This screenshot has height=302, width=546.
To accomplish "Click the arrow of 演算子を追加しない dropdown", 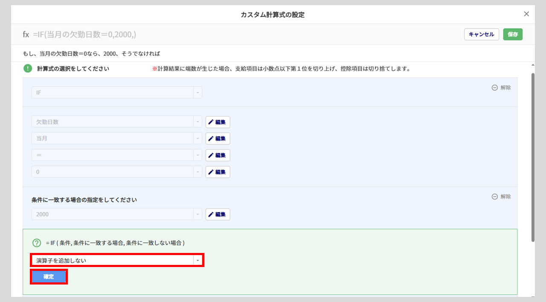I will (197, 260).
